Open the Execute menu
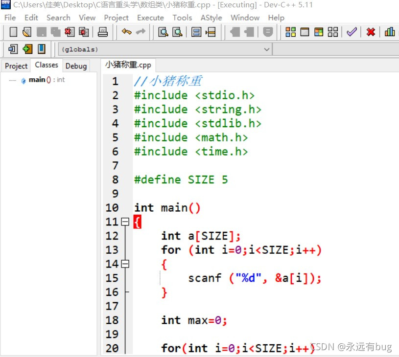The height and width of the screenshot is (357, 399). click(x=150, y=18)
